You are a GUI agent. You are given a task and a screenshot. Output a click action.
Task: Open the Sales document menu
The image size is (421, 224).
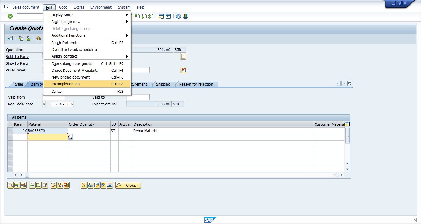tap(26, 7)
